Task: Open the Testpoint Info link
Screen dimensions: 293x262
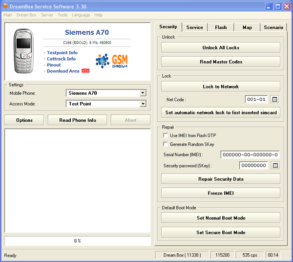Action: pyautogui.click(x=62, y=53)
